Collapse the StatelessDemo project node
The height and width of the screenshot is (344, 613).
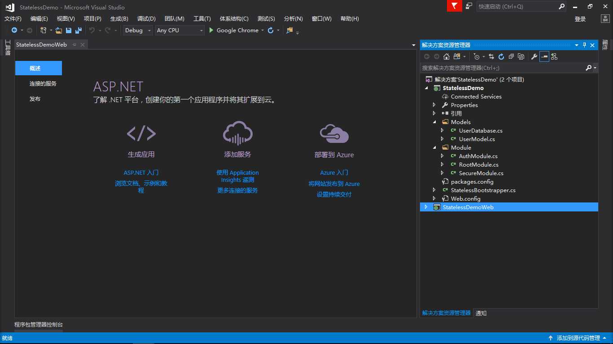pyautogui.click(x=426, y=88)
